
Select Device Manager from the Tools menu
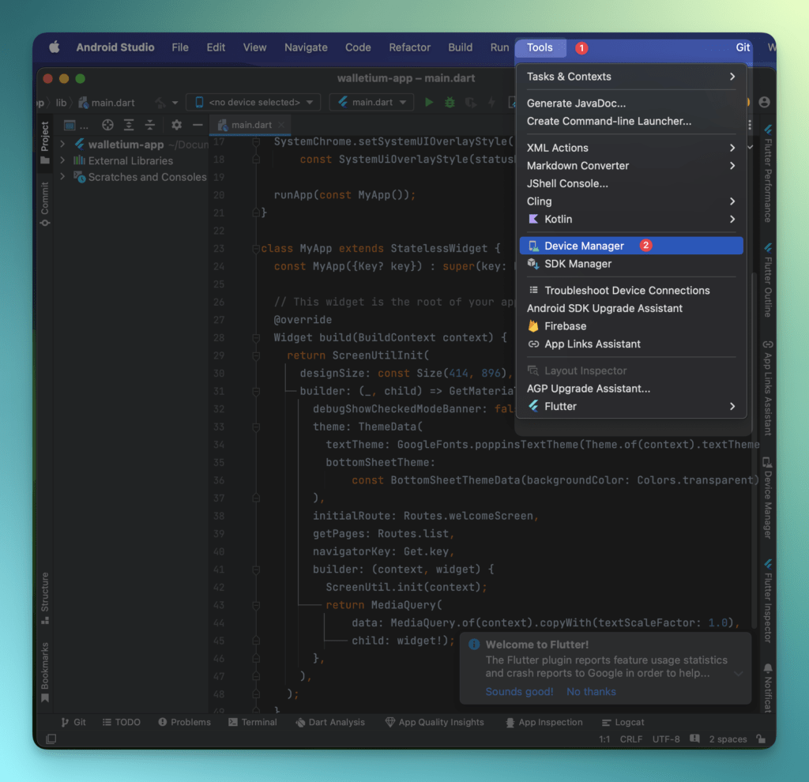pos(631,246)
